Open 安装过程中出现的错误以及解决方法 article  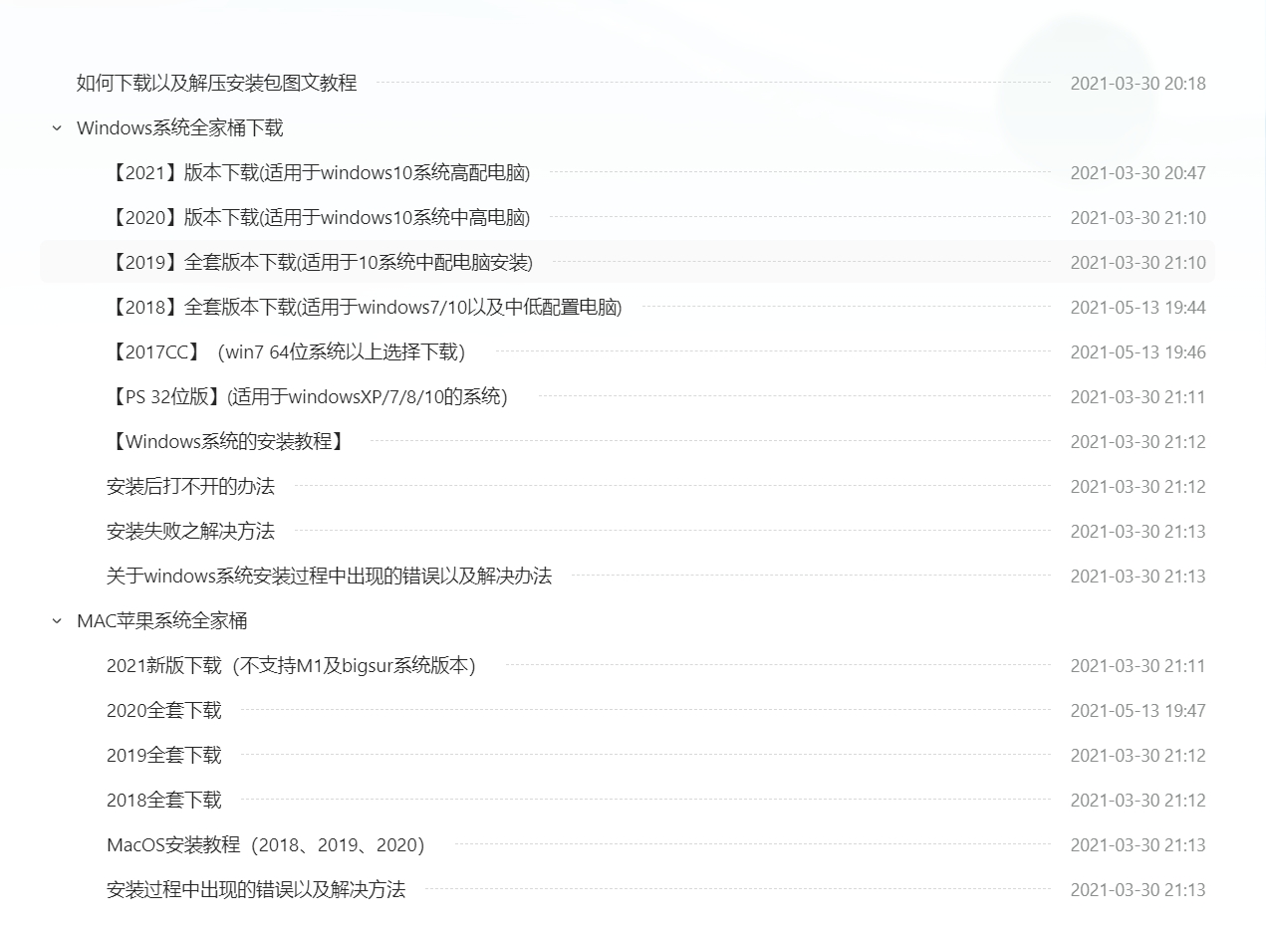pyautogui.click(x=256, y=890)
